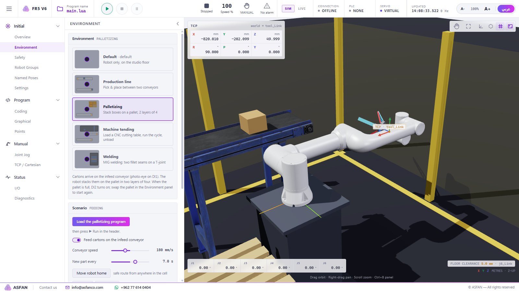Run the program with the play button
This screenshot has height=292, width=519.
(107, 9)
